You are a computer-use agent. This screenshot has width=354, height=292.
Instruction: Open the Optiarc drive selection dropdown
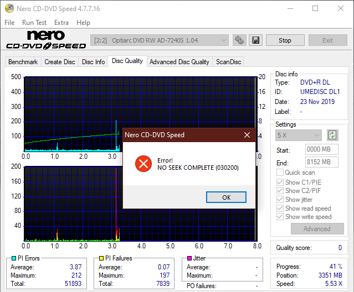[x=160, y=40]
